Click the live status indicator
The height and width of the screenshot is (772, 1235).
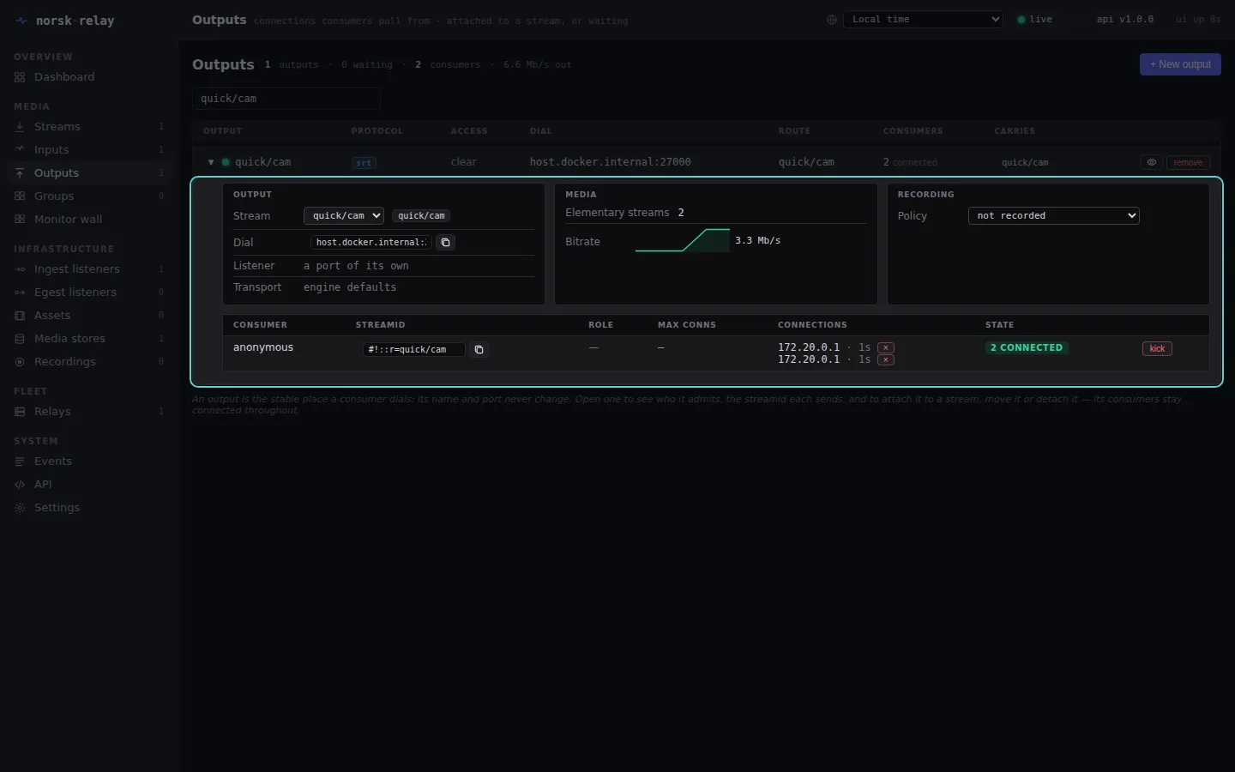[1035, 20]
